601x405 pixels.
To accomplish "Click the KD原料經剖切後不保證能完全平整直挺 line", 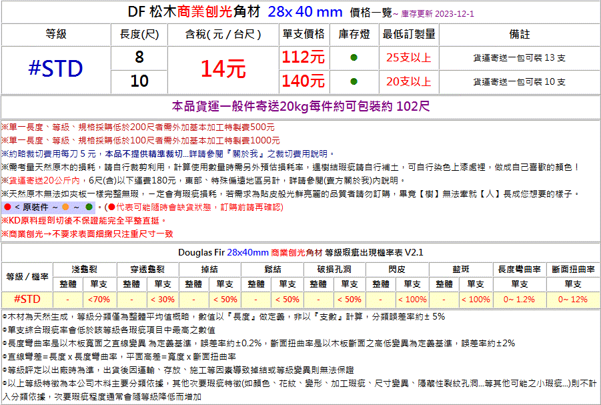I will (x=84, y=221).
